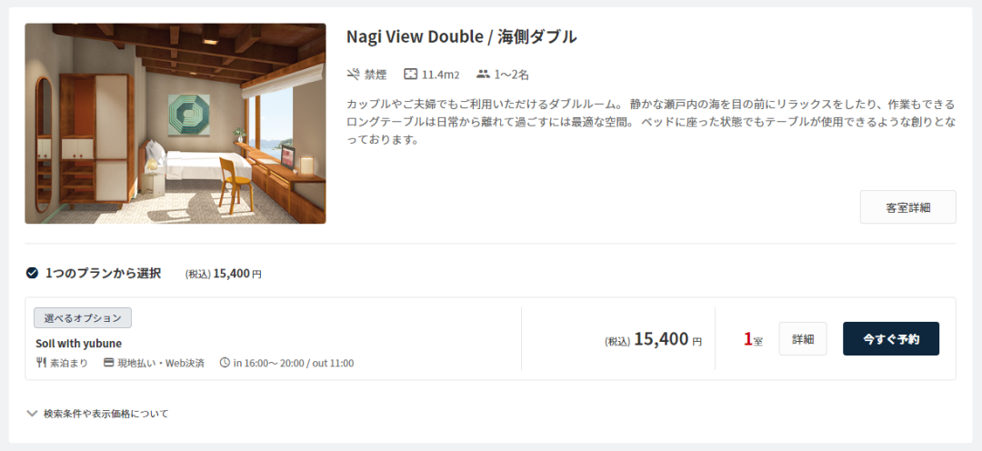
Task: Click the 詳細 plan details button
Action: tap(803, 339)
